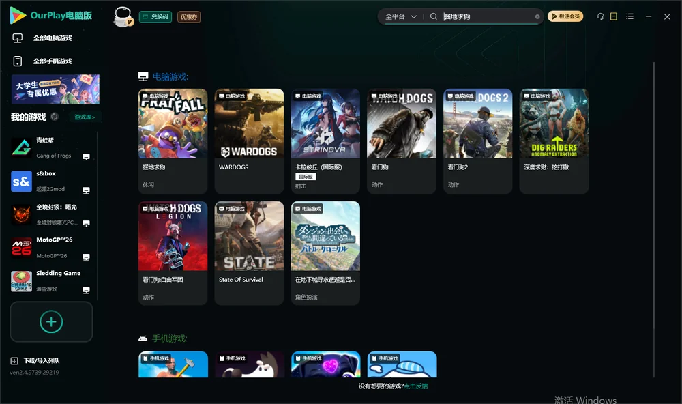Open the 极速会员 membership button
682x404 pixels.
pos(565,16)
